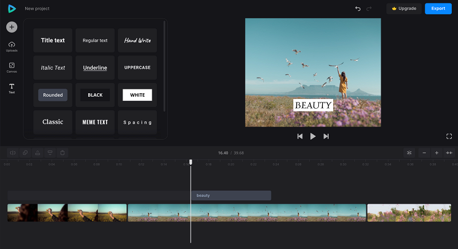Click the round plus add button
The width and height of the screenshot is (458, 249).
[x=11, y=27]
